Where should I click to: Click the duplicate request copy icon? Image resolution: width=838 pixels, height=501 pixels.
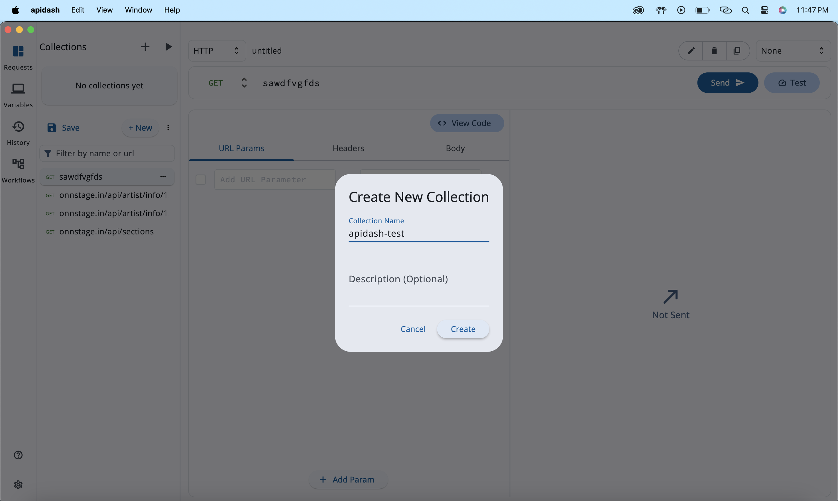click(x=737, y=51)
